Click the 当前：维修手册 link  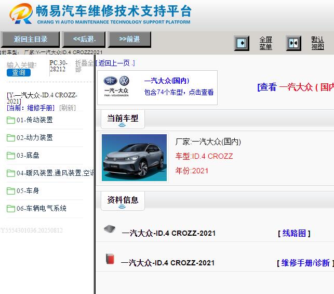coord(31,108)
